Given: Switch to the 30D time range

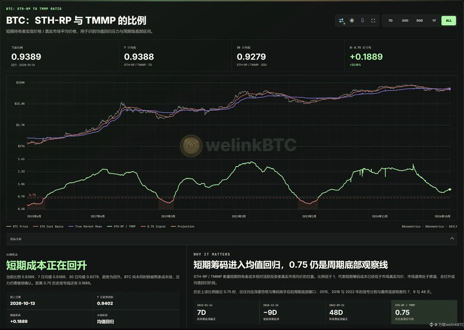Looking at the screenshot, I should coord(405,20).
